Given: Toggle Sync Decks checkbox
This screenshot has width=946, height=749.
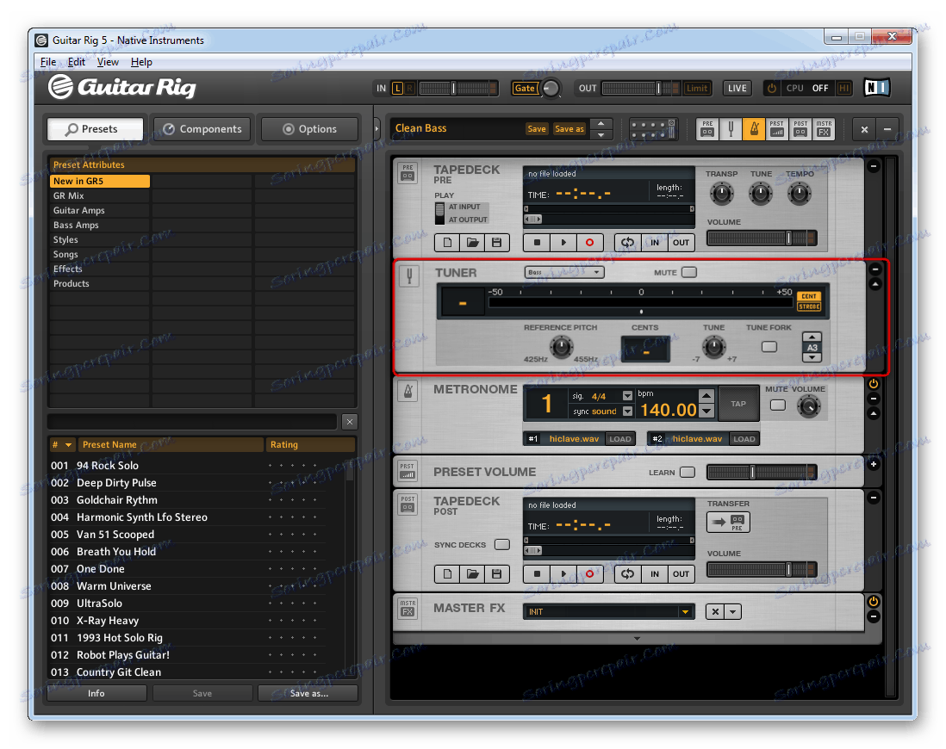Looking at the screenshot, I should (x=502, y=545).
